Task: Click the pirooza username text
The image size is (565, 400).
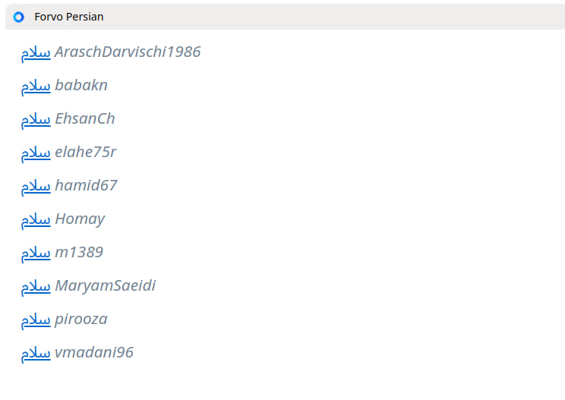Action: (x=81, y=319)
